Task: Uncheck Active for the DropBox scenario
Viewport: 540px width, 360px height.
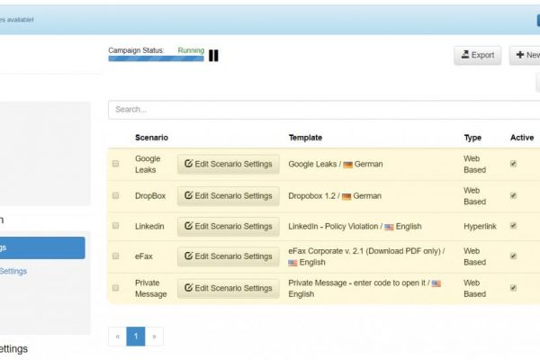Action: point(513,195)
